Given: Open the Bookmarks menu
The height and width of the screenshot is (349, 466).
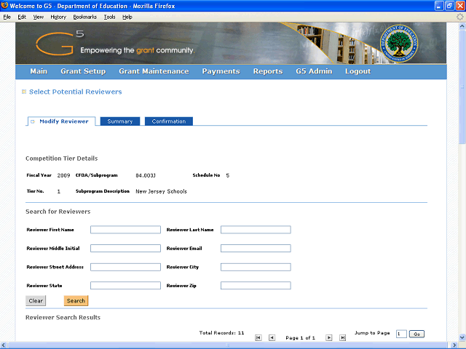Looking at the screenshot, I should pos(85,17).
